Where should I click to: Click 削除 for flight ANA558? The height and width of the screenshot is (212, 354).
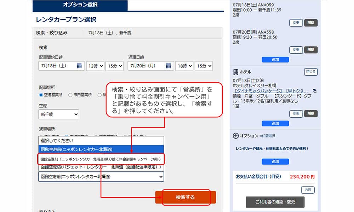[x=311, y=50]
